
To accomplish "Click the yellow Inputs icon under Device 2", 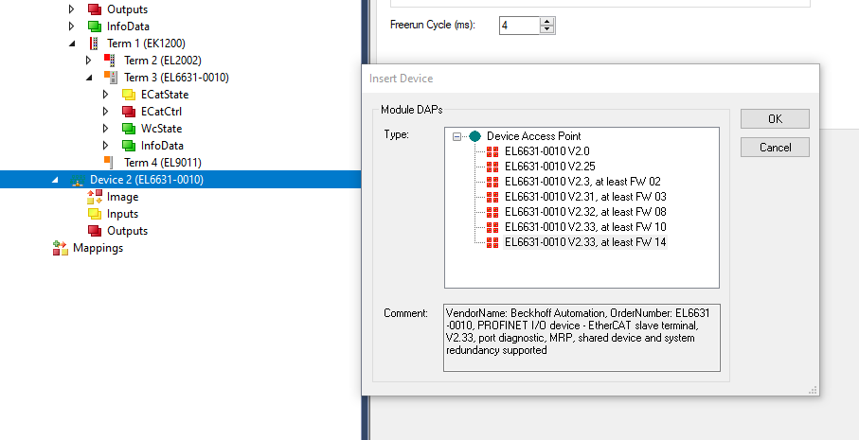I will click(x=95, y=214).
